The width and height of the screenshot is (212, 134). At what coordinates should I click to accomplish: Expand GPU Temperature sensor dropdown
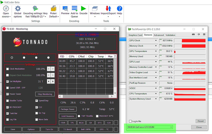coord(156,51)
